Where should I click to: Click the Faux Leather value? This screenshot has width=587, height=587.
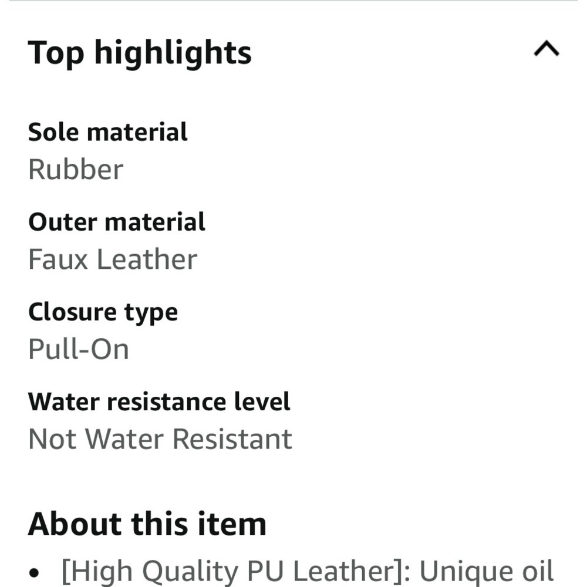click(113, 259)
